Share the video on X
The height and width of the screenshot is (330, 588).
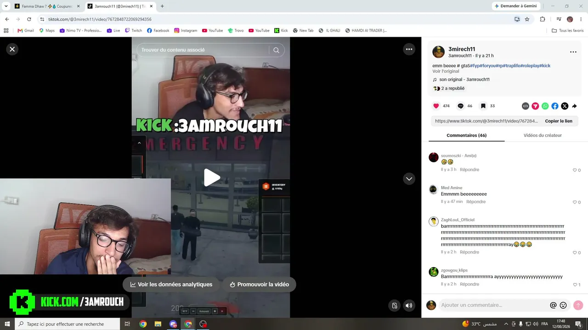565,106
